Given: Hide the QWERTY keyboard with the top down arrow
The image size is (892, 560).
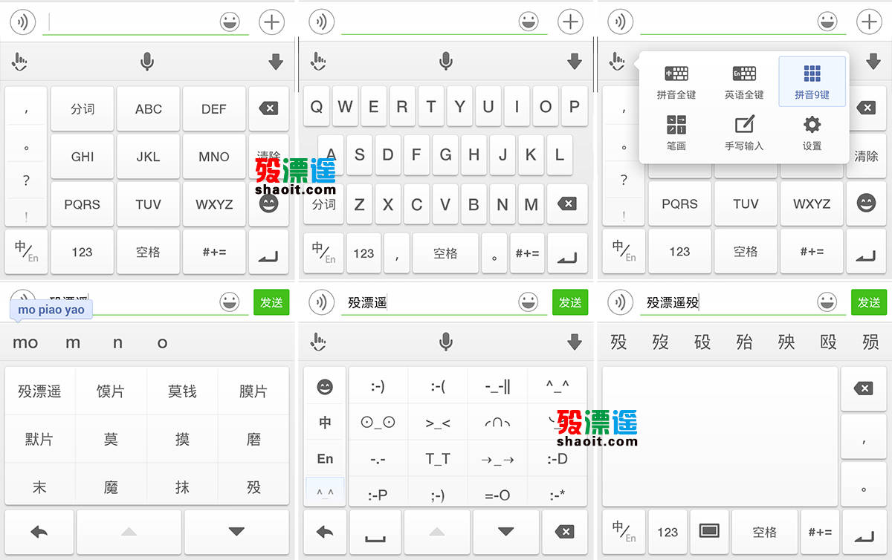Looking at the screenshot, I should 574,62.
